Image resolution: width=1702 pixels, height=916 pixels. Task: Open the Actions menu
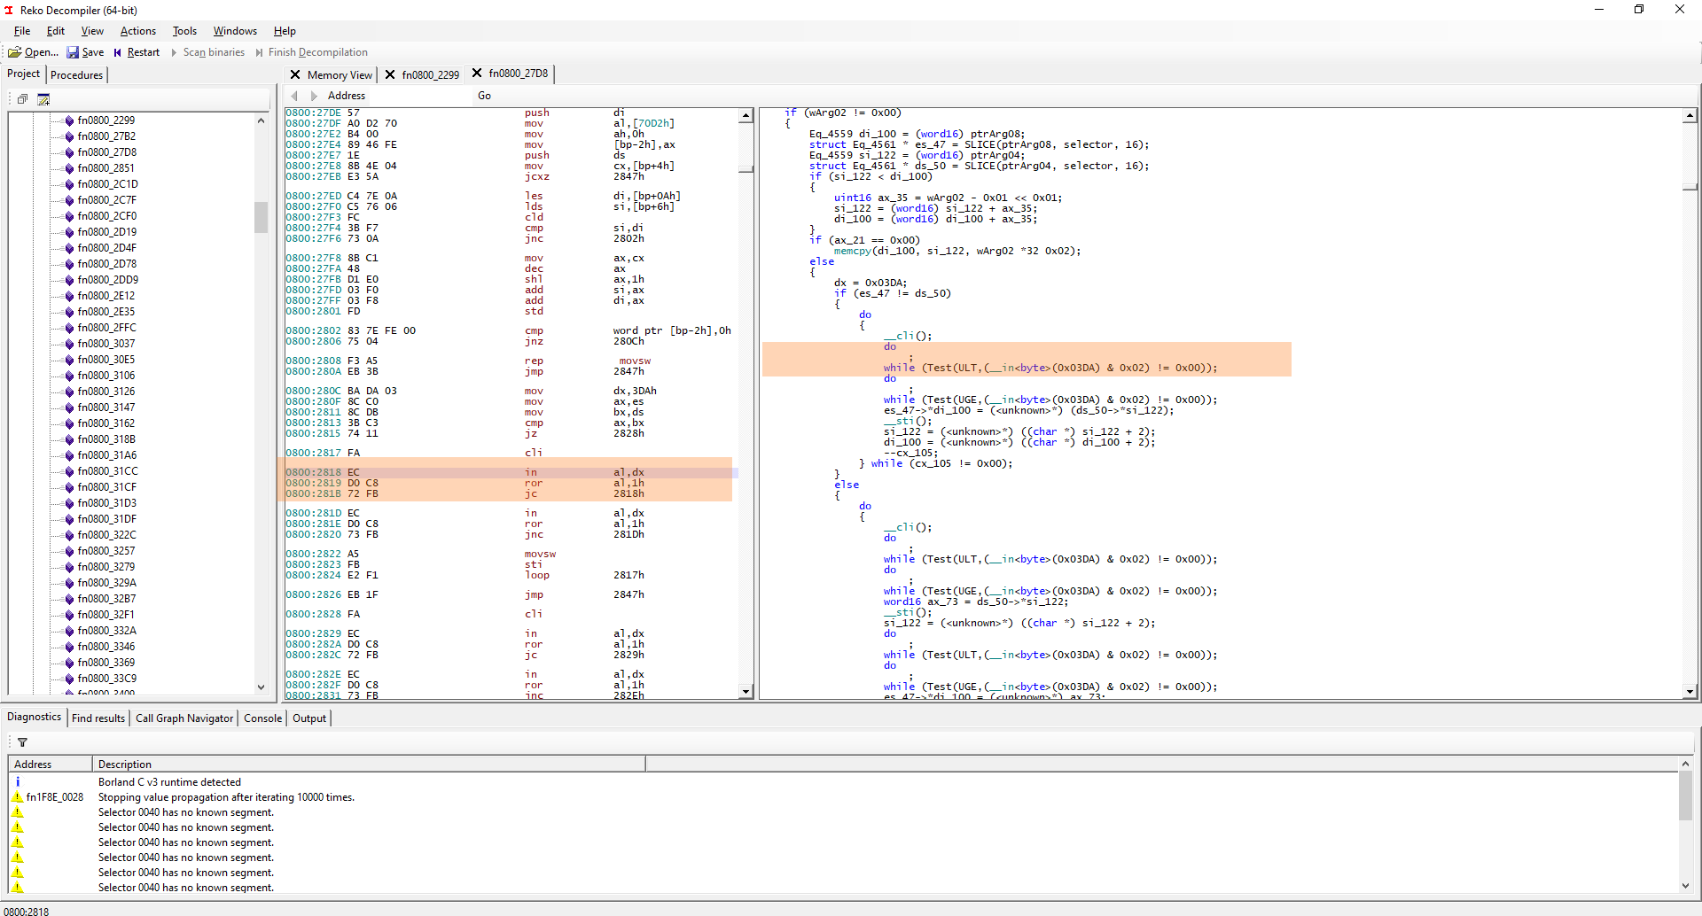tap(137, 30)
